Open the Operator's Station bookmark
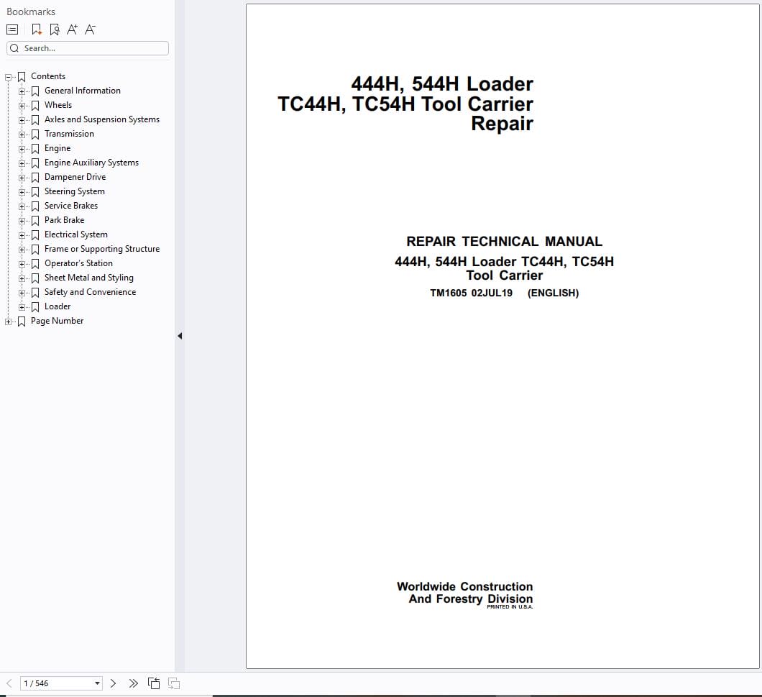Screen dimensions: 762x697 [x=79, y=263]
